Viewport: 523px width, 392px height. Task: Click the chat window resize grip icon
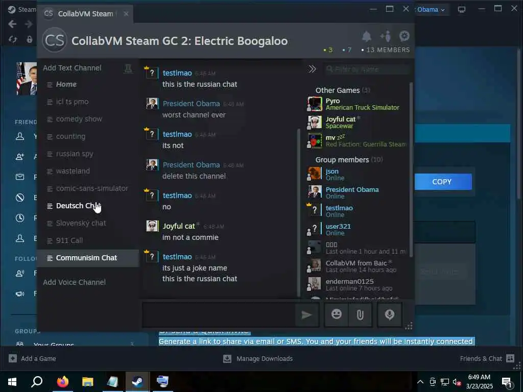click(x=409, y=326)
